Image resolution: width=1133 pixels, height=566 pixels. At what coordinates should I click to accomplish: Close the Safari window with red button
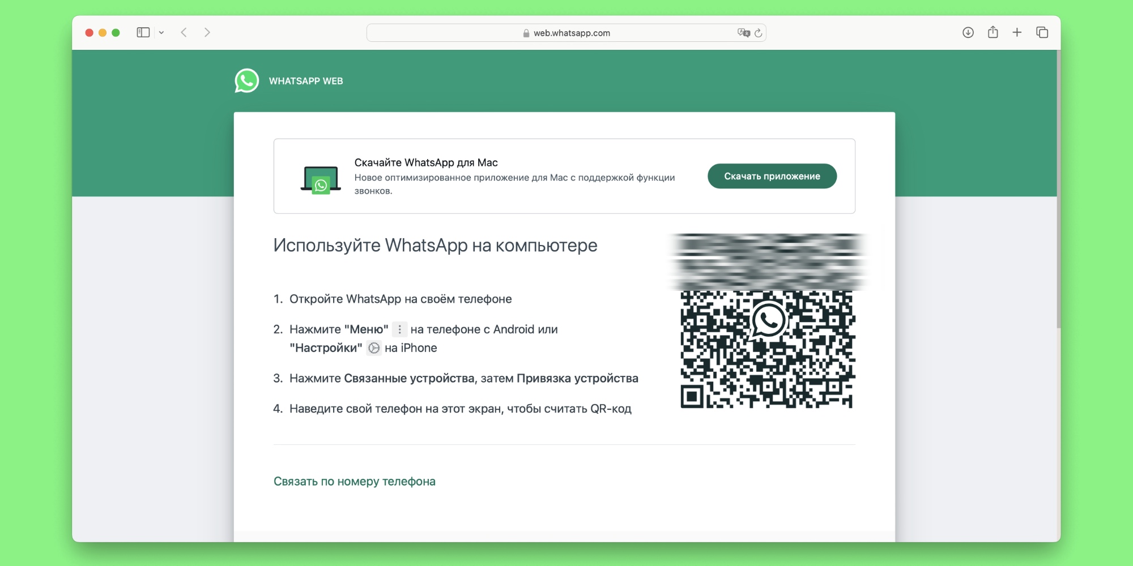[x=90, y=33]
